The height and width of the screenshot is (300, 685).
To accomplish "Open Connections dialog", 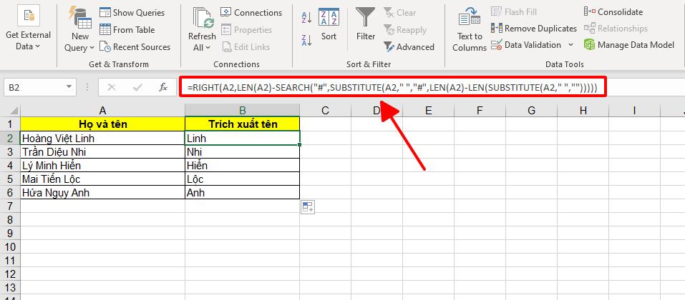I will 252,12.
